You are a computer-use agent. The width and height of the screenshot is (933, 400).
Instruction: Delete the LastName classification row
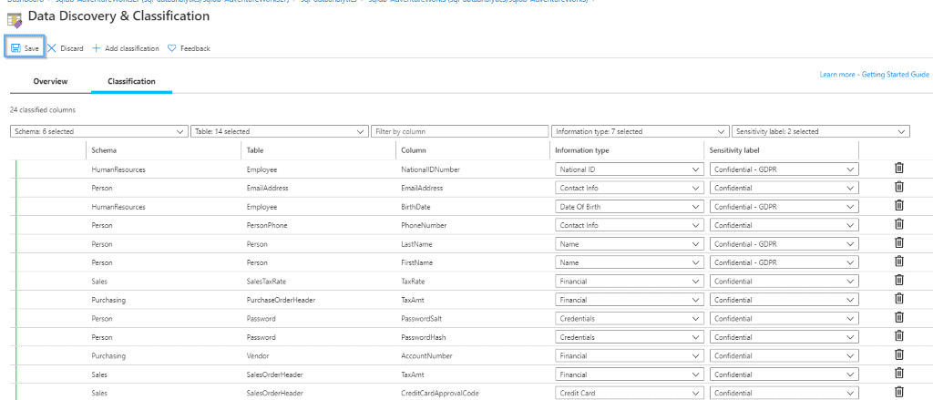[x=899, y=243]
